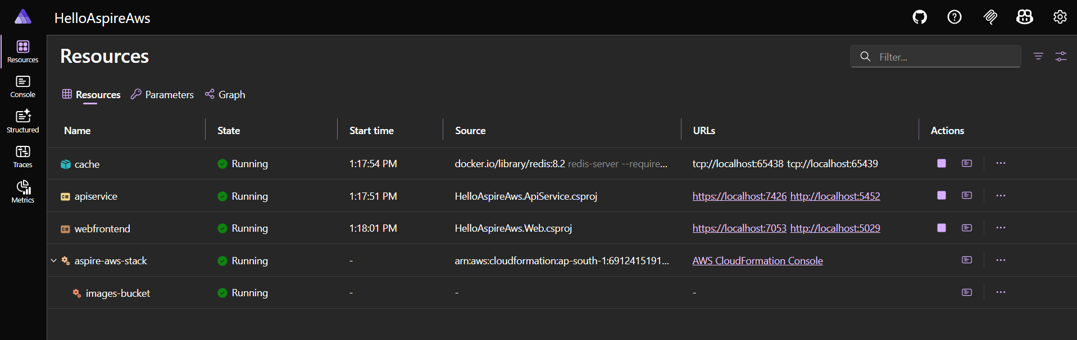This screenshot has height=340, width=1077.
Task: View console logs for aspire-aws-stack
Action: (967, 260)
